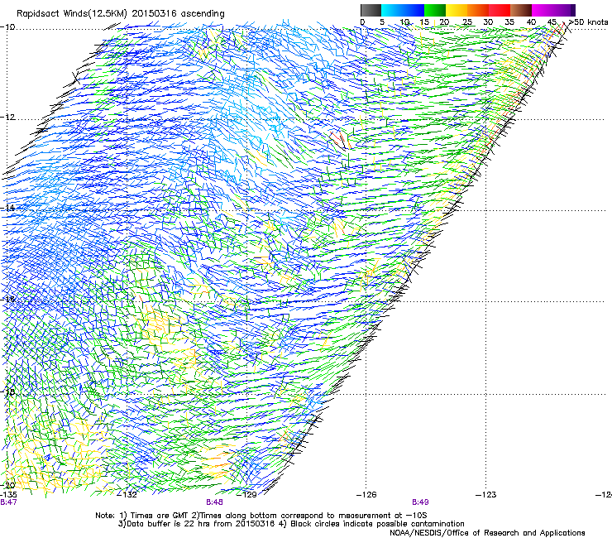Image resolution: width=612 pixels, height=538 pixels.
Task: Click the red 30-35 knots color band
Action: (x=500, y=10)
